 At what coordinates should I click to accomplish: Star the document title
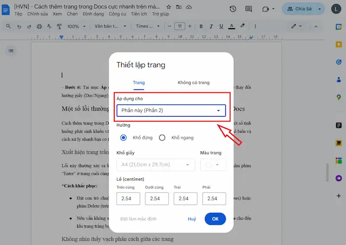pos(169,7)
